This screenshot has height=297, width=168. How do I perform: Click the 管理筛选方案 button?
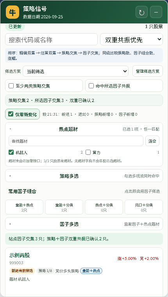coord(148,71)
